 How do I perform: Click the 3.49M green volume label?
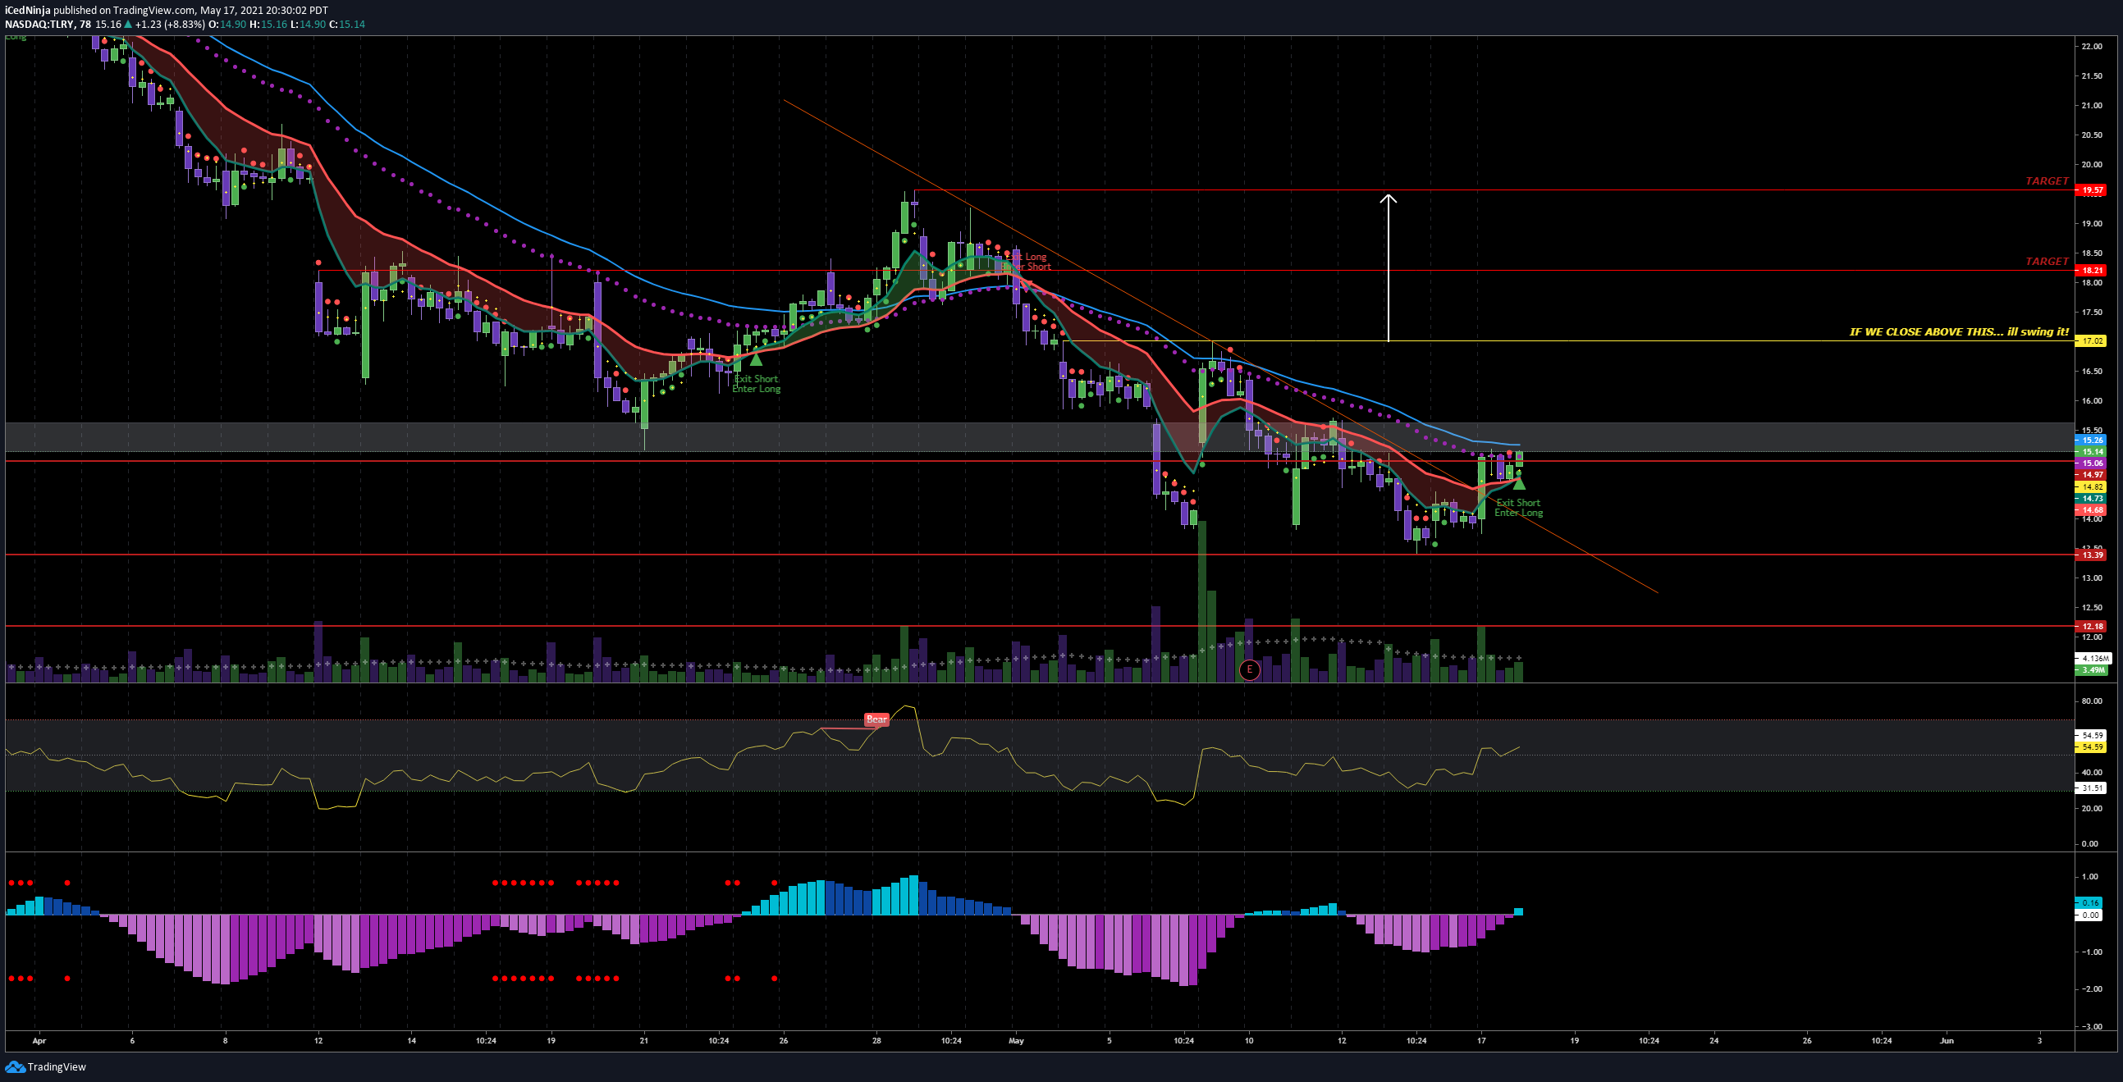(2093, 670)
